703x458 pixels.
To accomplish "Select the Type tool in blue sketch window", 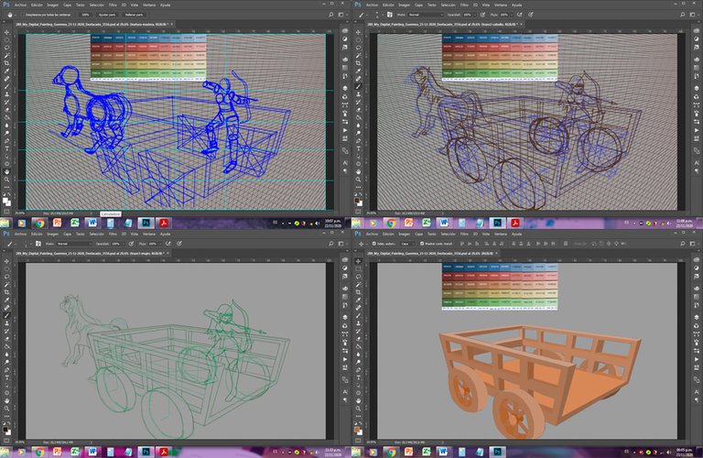I will tap(6, 148).
